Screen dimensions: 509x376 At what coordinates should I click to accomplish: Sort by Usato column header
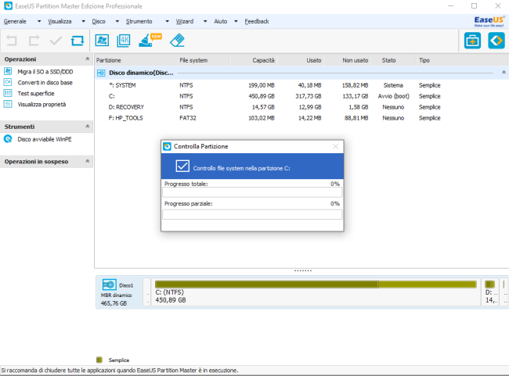click(x=300, y=60)
